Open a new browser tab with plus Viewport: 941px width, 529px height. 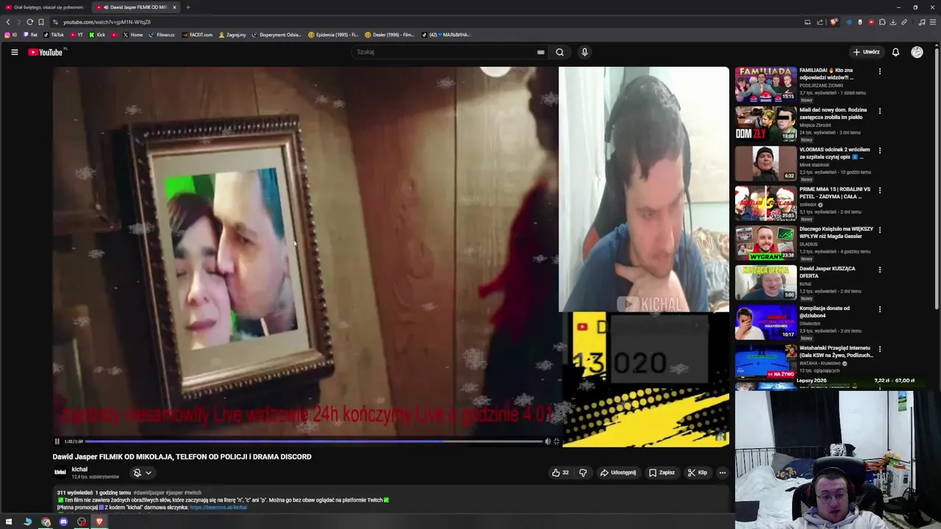coord(187,7)
